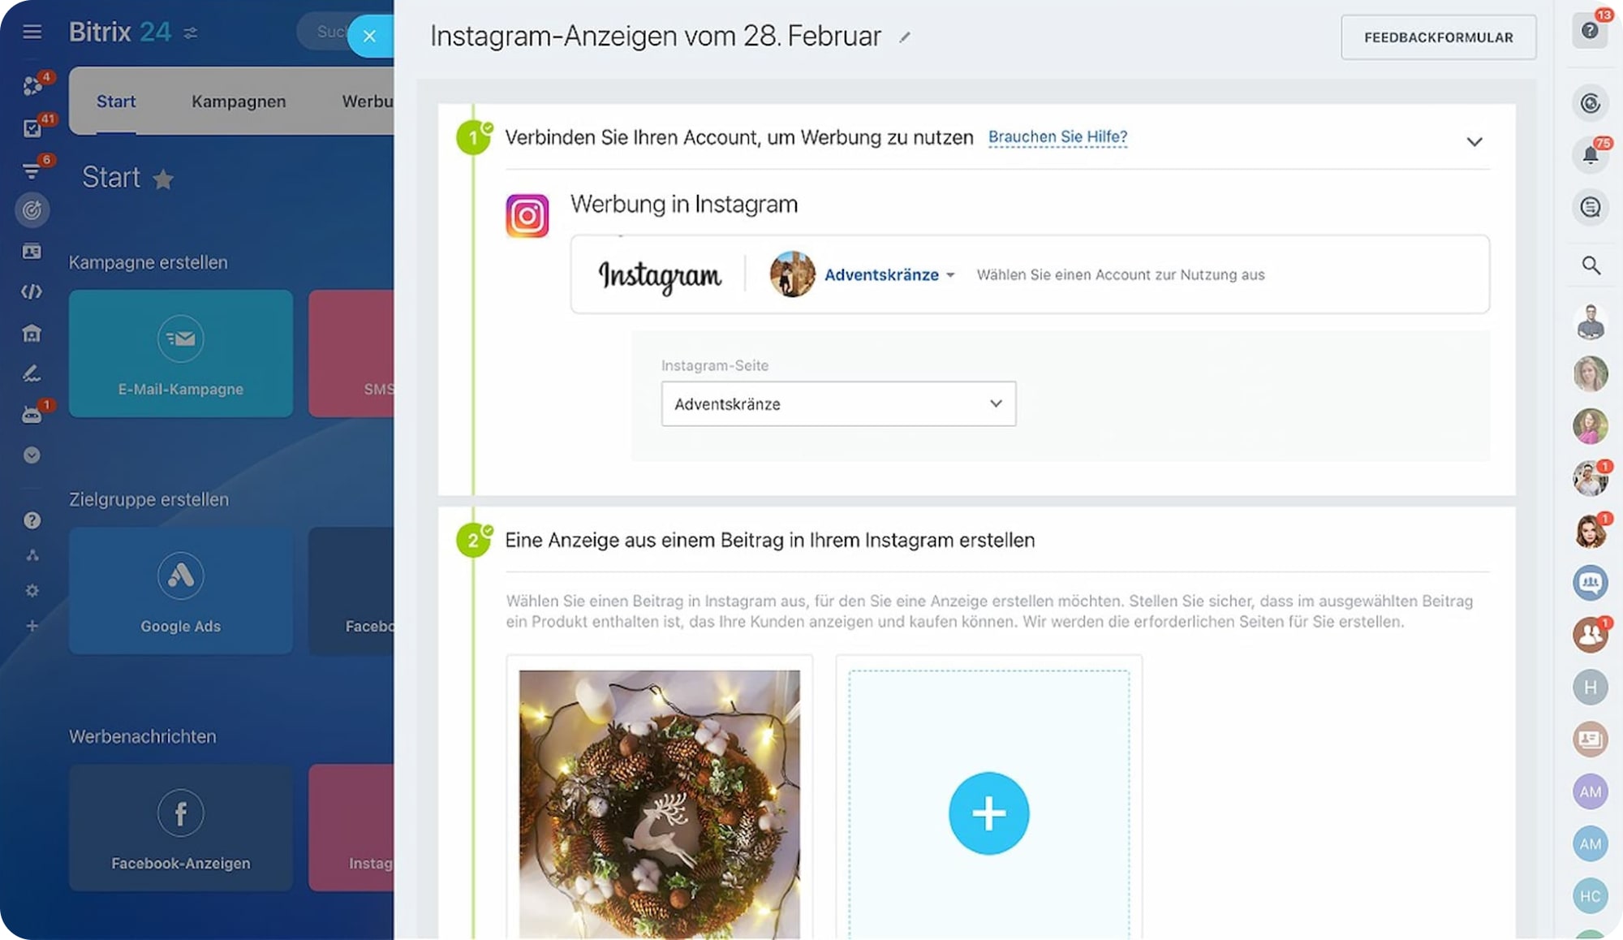Click the FEEDBACKFORMULAR button
Screen dimensions: 1623x940
click(1438, 37)
